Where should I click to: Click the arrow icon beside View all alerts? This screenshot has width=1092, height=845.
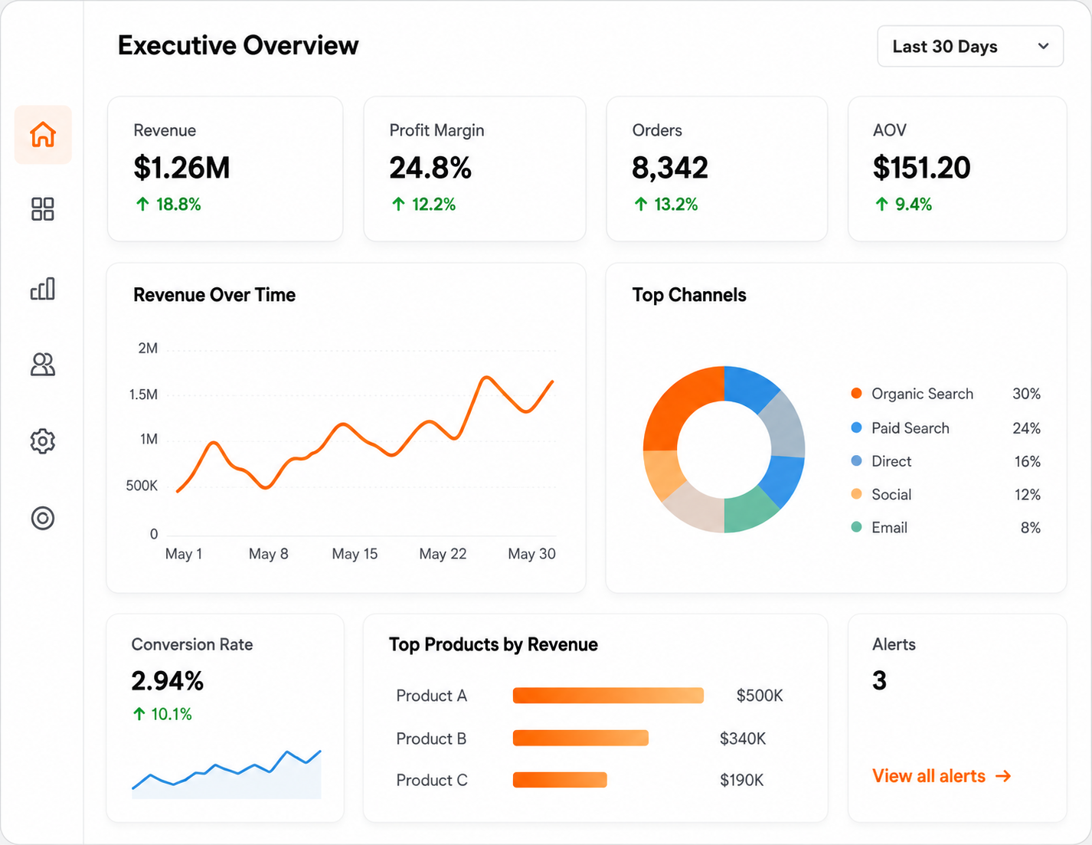tap(1003, 776)
